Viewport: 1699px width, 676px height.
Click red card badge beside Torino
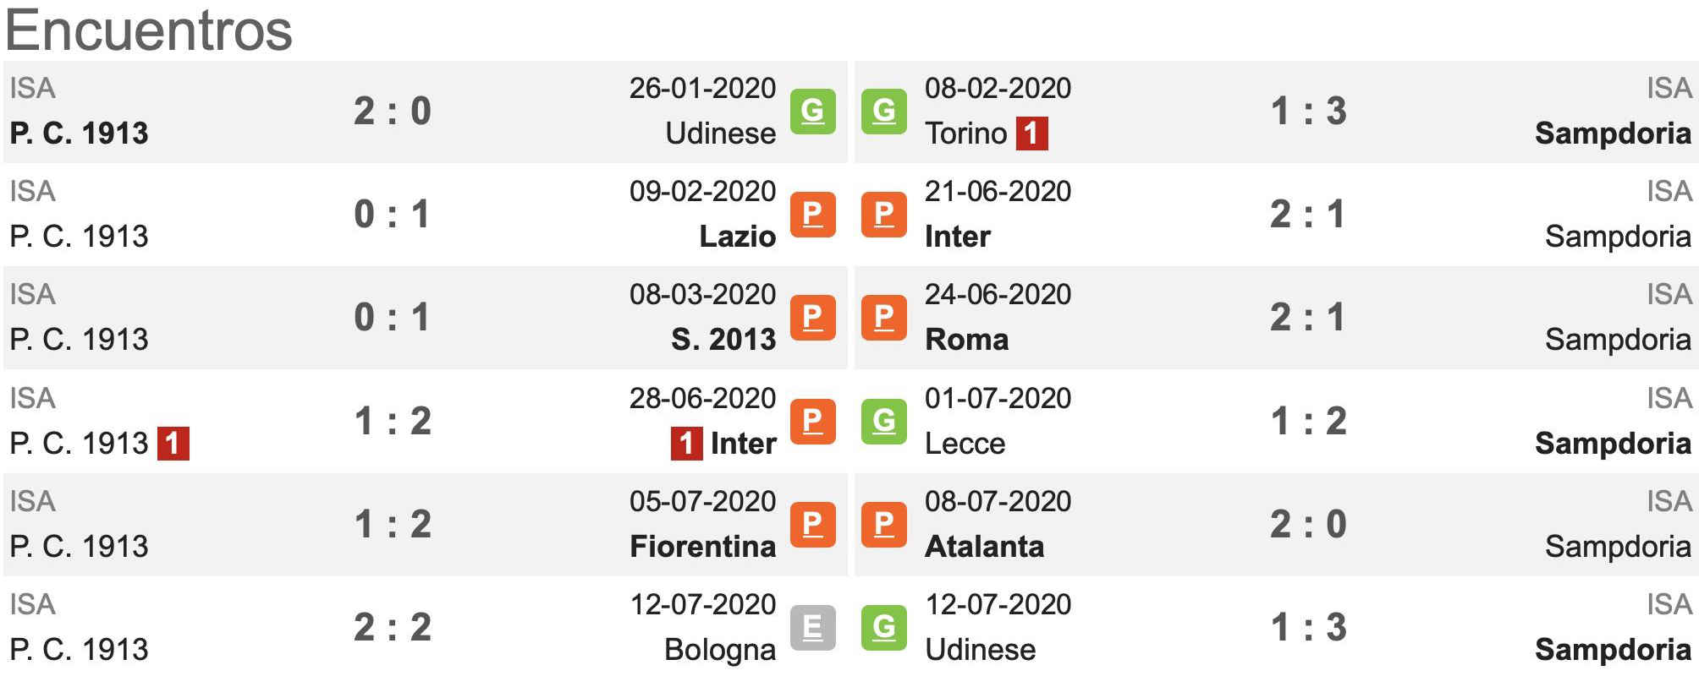point(1031,134)
